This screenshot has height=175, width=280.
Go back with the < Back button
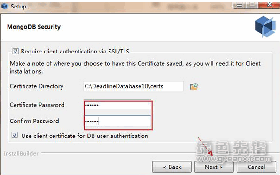pos(172,167)
